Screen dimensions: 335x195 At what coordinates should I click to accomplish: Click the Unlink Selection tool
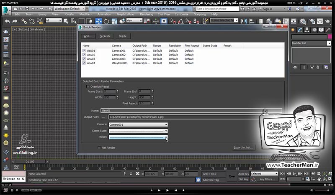coord(32,21)
